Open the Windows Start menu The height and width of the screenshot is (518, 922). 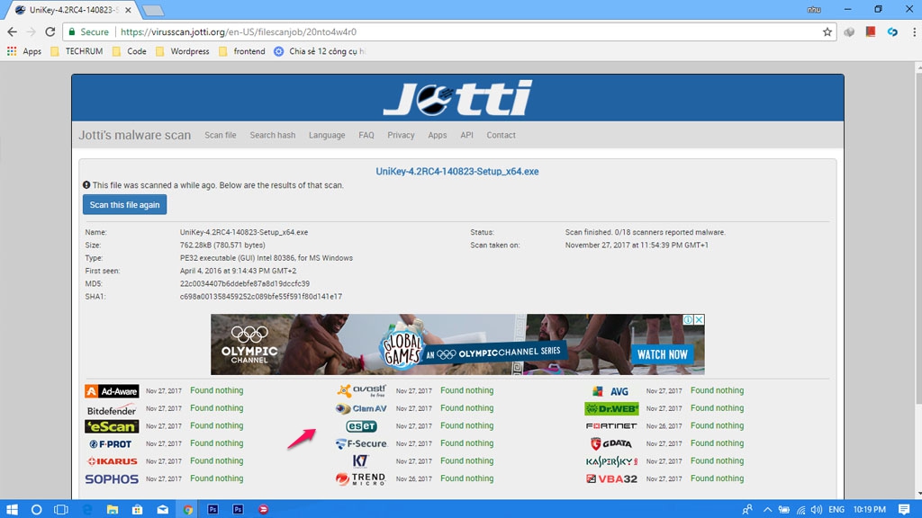coord(12,509)
